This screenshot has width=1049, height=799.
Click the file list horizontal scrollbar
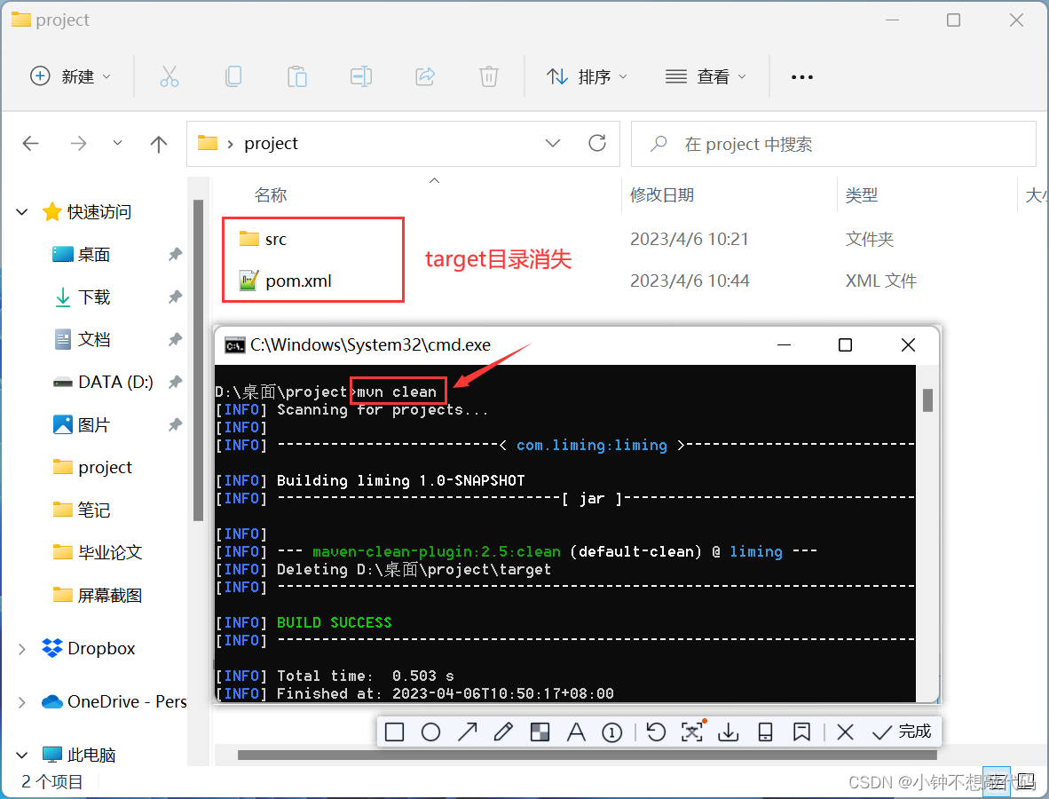pyautogui.click(x=587, y=755)
